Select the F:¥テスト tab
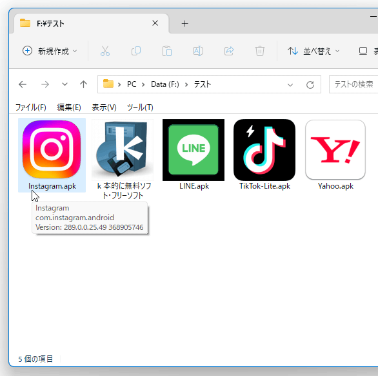The height and width of the screenshot is (376, 378). pyautogui.click(x=92, y=23)
